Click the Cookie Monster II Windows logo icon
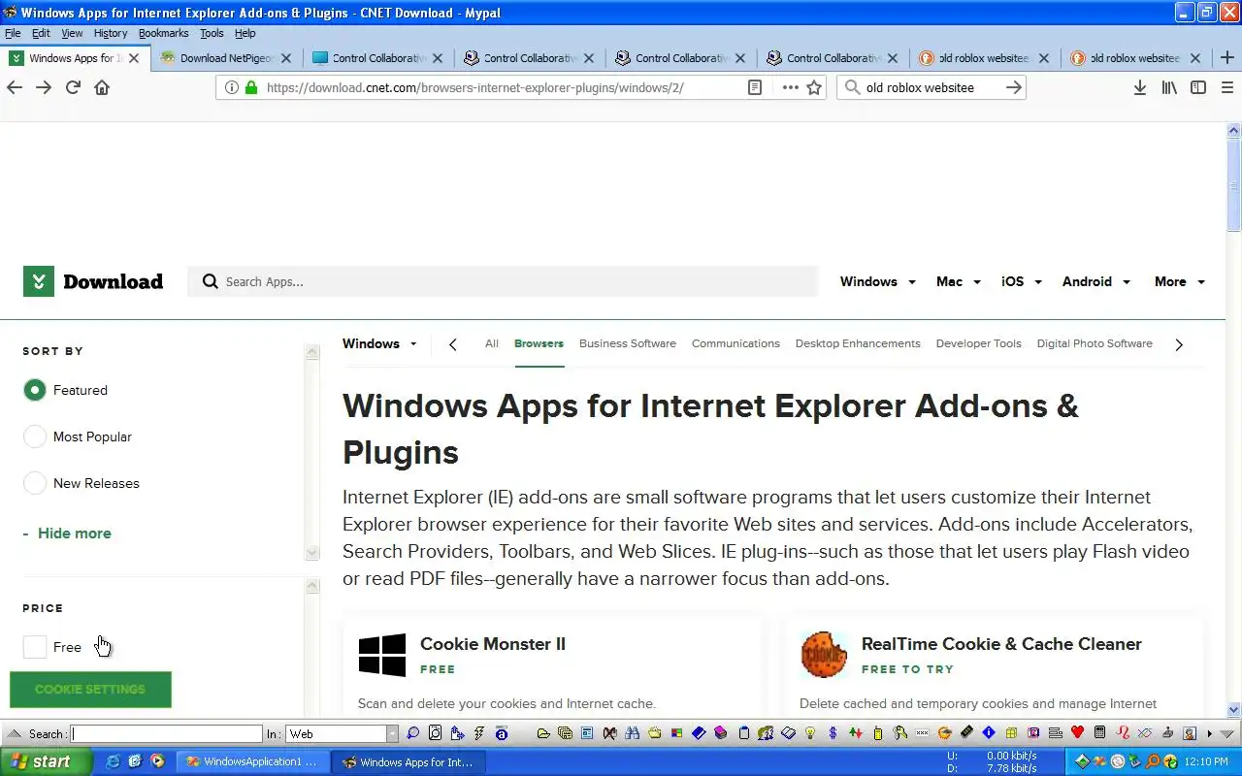 (382, 655)
